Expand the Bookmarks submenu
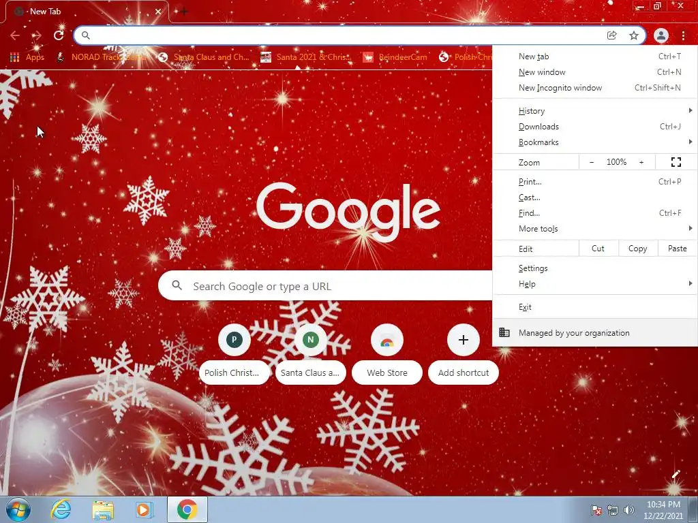 (x=595, y=142)
